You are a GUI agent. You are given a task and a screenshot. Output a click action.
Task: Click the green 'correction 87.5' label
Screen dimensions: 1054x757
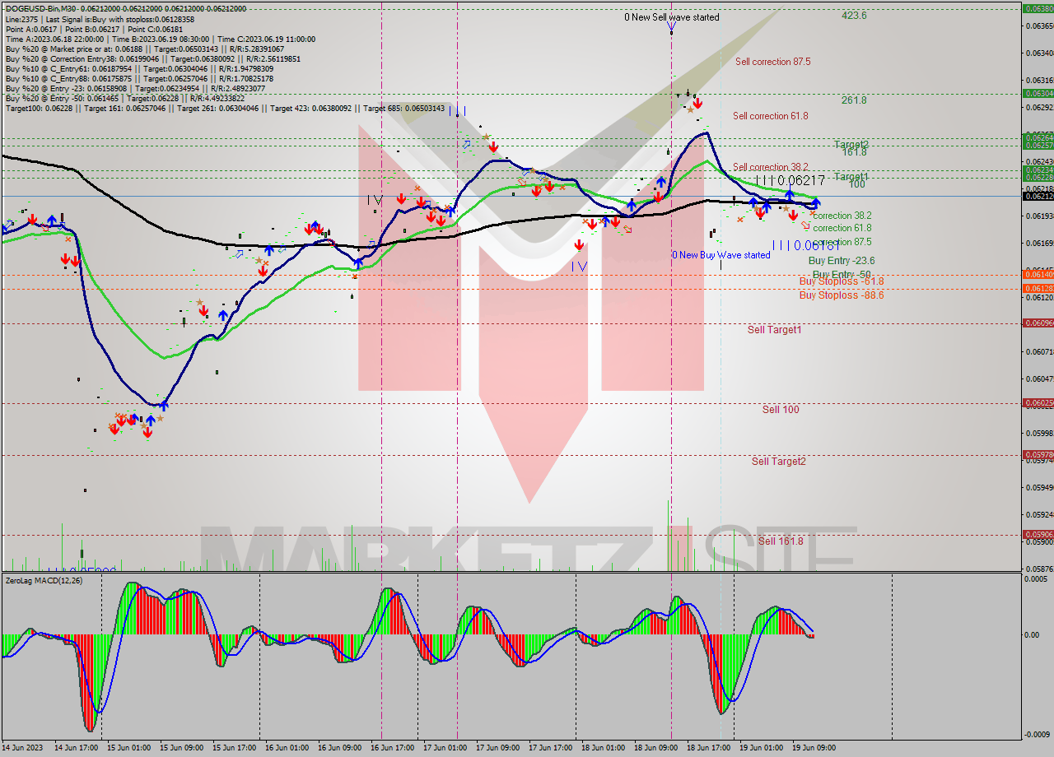click(842, 242)
